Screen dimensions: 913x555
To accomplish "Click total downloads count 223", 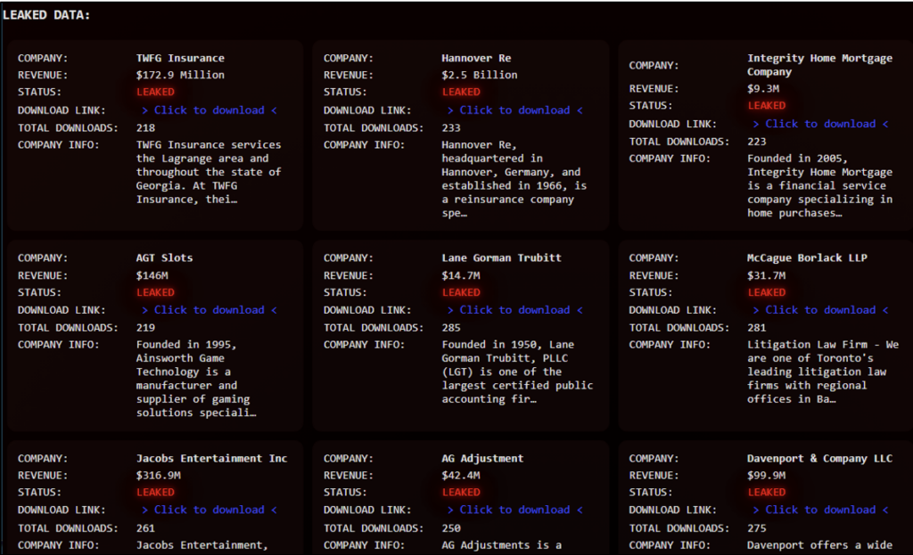I will 756,142.
